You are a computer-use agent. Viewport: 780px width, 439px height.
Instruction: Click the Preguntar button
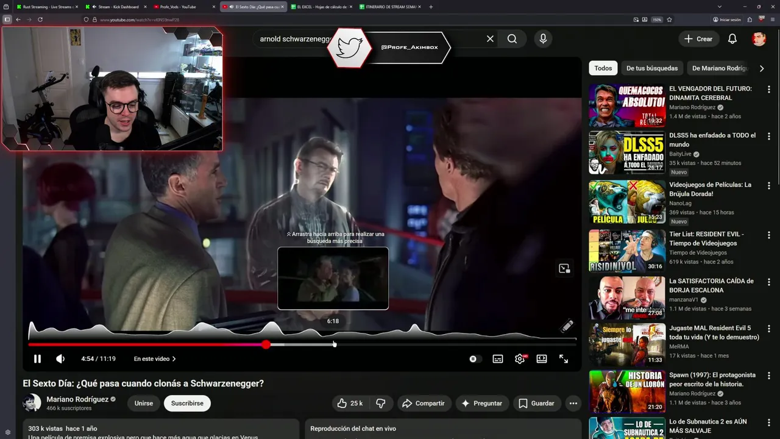coord(481,403)
